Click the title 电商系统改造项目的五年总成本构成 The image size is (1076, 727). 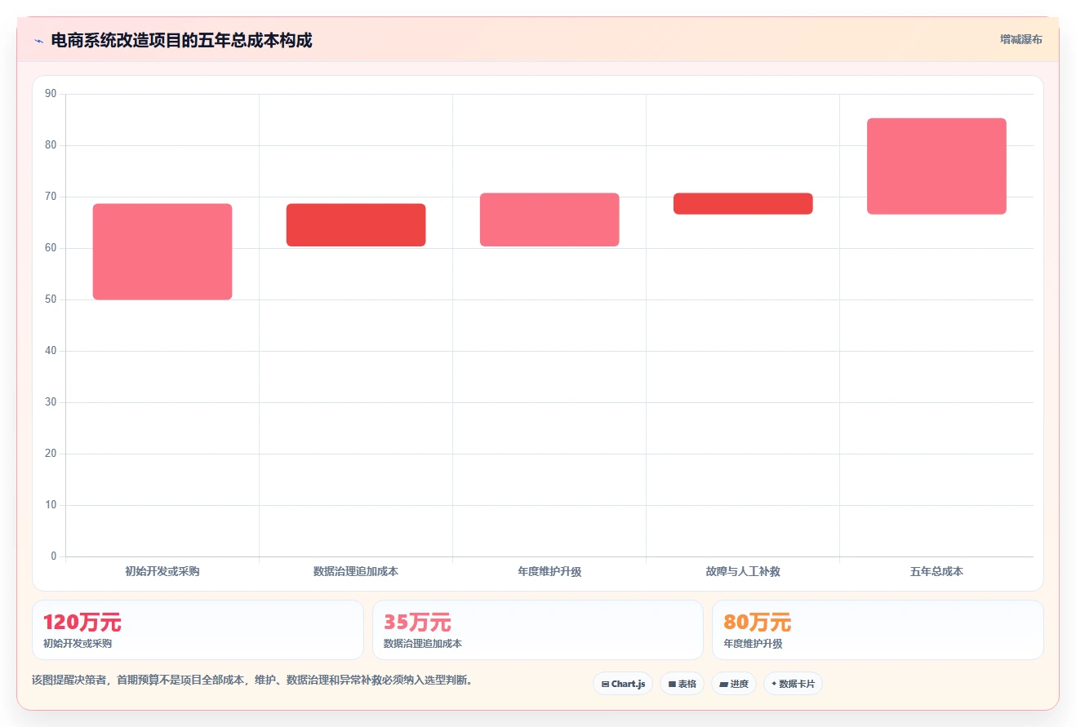coord(181,41)
